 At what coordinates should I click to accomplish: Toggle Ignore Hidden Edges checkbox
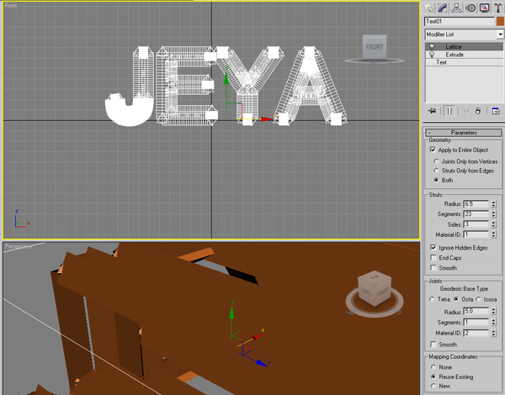433,247
